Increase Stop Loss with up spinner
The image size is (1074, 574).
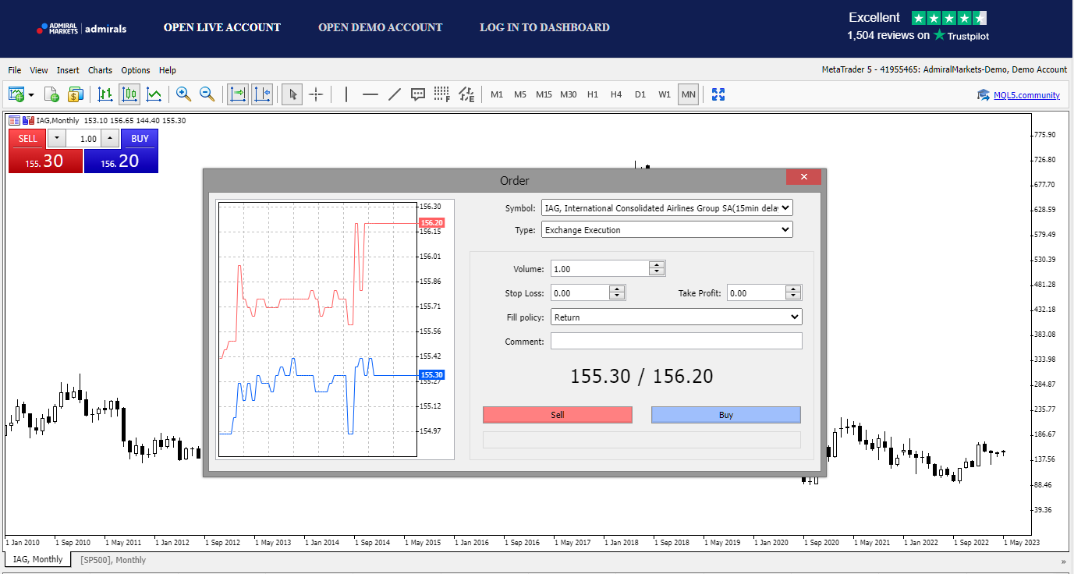pyautogui.click(x=618, y=289)
